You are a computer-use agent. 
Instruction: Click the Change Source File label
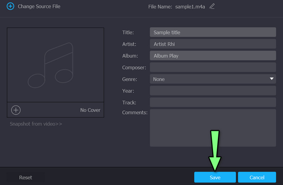click(39, 6)
